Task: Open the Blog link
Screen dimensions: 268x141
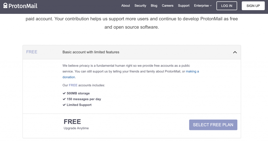Action: 154,6
